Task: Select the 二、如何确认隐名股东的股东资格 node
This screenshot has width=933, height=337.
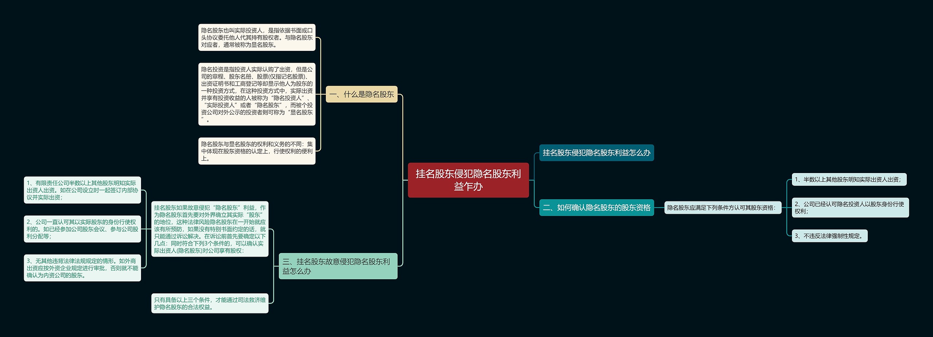Action: [x=597, y=208]
